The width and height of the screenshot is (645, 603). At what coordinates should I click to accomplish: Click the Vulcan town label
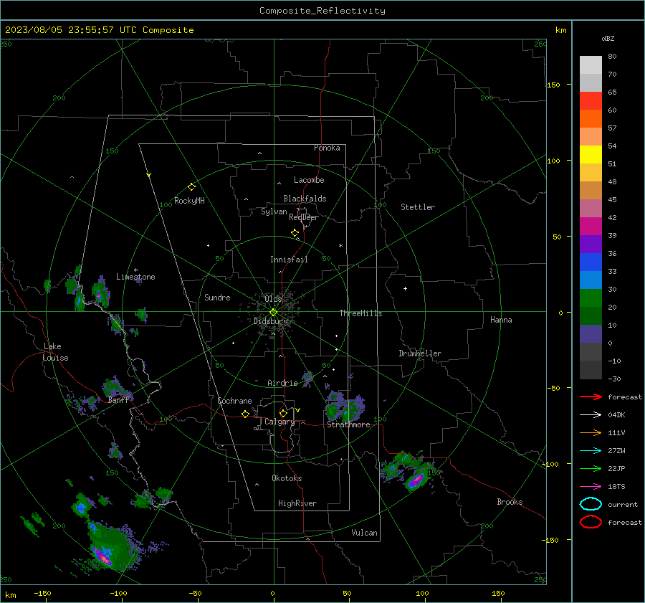[x=365, y=533]
